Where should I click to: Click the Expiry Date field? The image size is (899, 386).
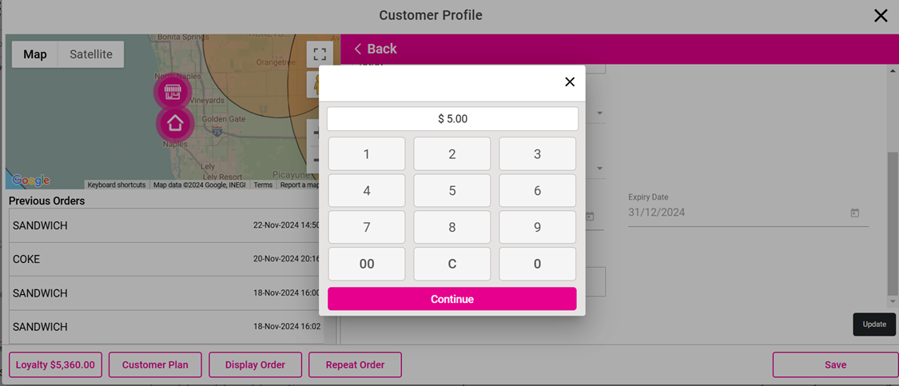735,213
